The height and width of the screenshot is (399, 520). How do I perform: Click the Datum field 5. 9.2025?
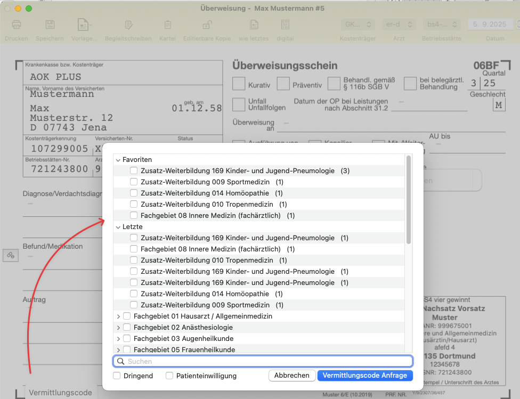(490, 25)
